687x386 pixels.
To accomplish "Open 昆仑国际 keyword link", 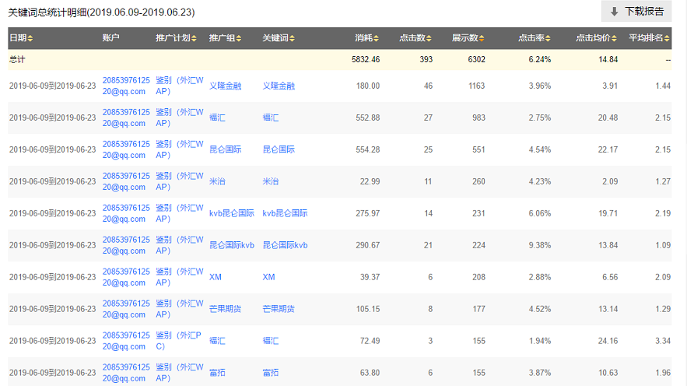I will click(x=279, y=149).
